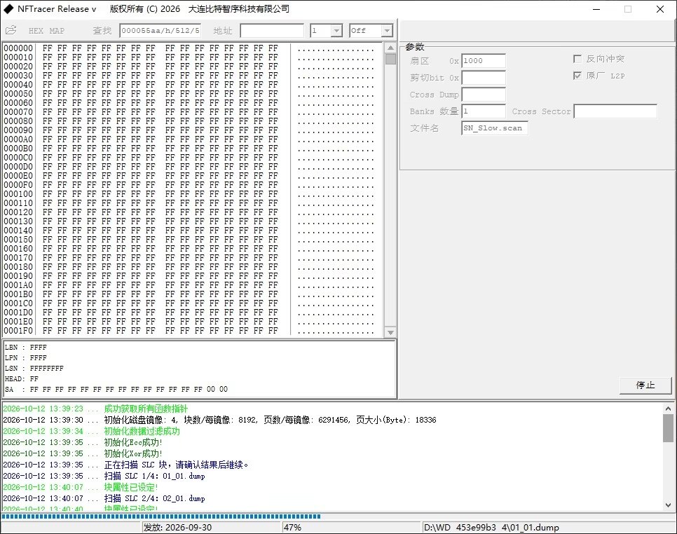This screenshot has width=677, height=534.
Task: Switch to the MAP view
Action: (x=57, y=31)
